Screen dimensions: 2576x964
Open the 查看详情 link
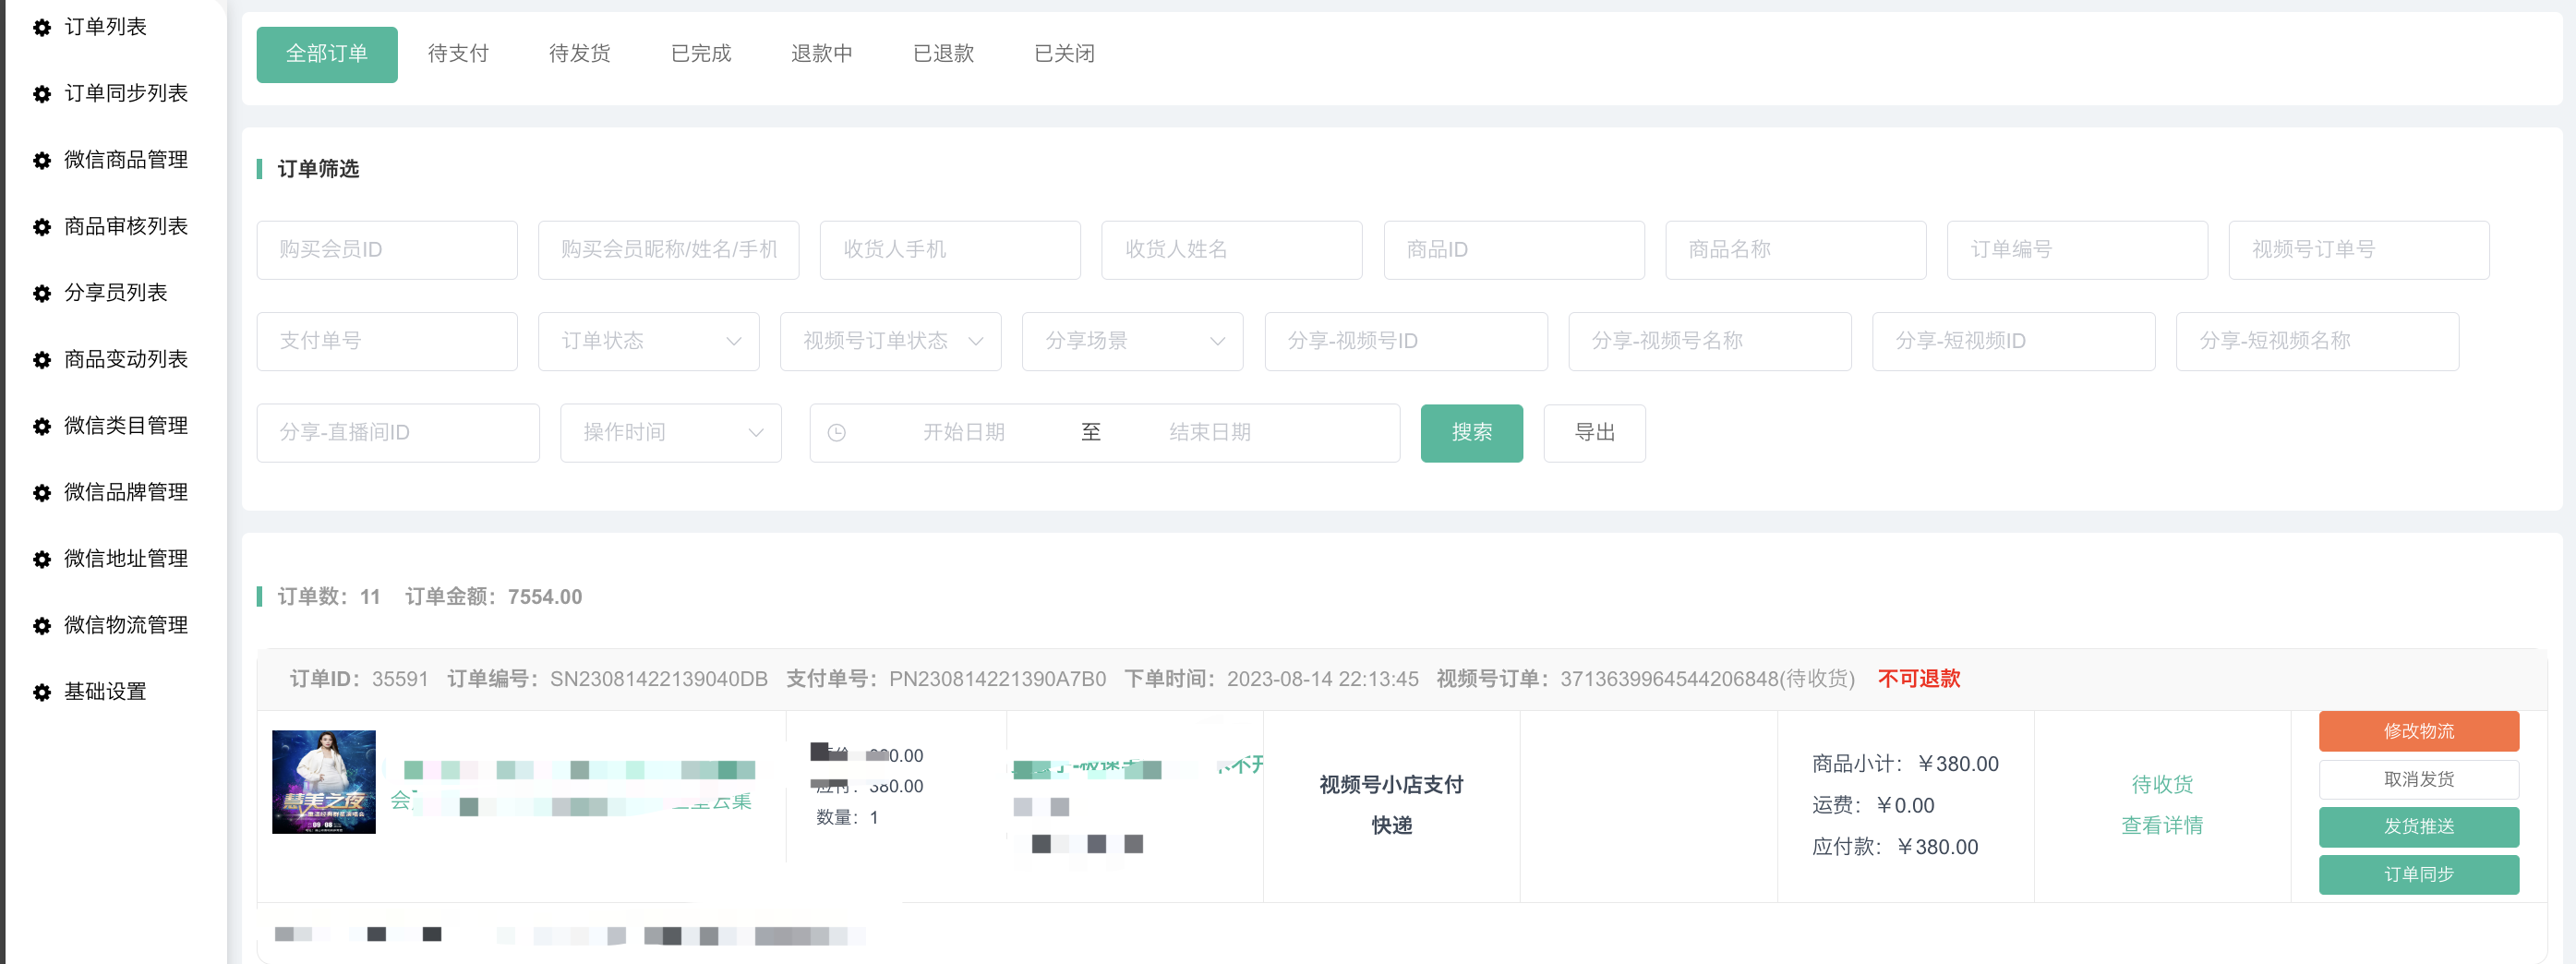tap(2161, 826)
